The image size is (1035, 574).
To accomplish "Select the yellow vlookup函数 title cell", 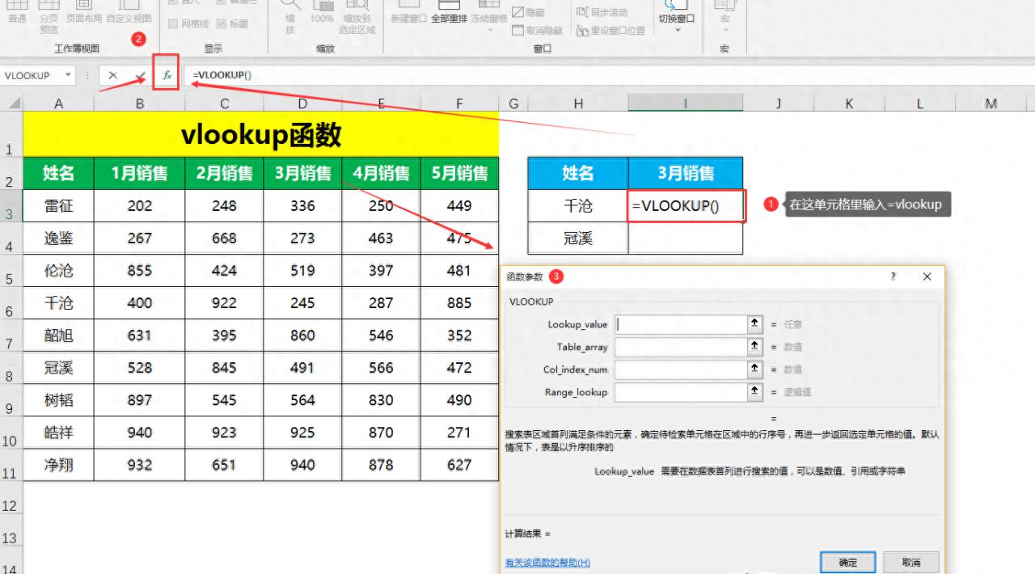I will tap(261, 135).
